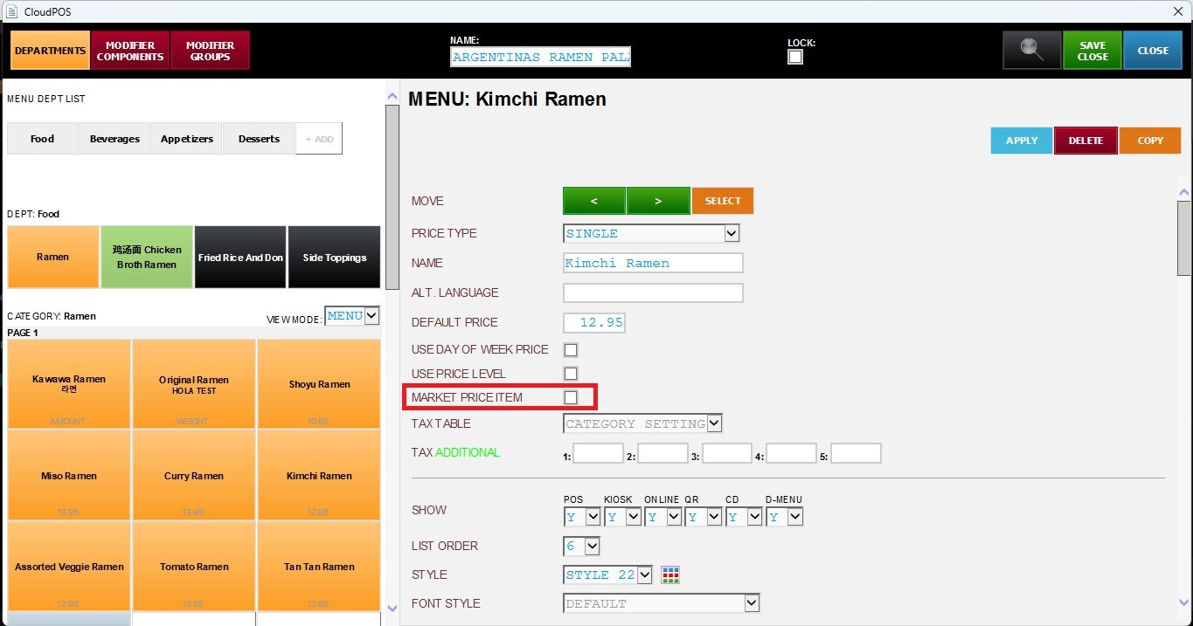Screen dimensions: 1193x626
Task: Toggle the LOCK checkbox
Action: click(x=795, y=57)
